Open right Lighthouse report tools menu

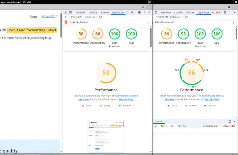click(234, 22)
